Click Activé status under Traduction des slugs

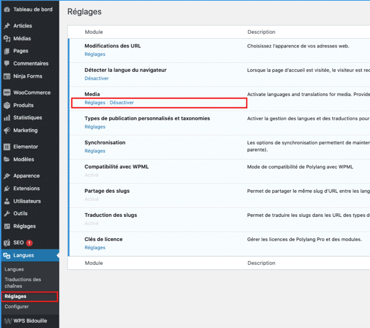92,223
